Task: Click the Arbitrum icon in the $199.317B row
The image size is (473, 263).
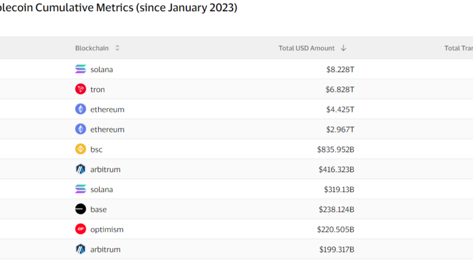Action: 80,249
